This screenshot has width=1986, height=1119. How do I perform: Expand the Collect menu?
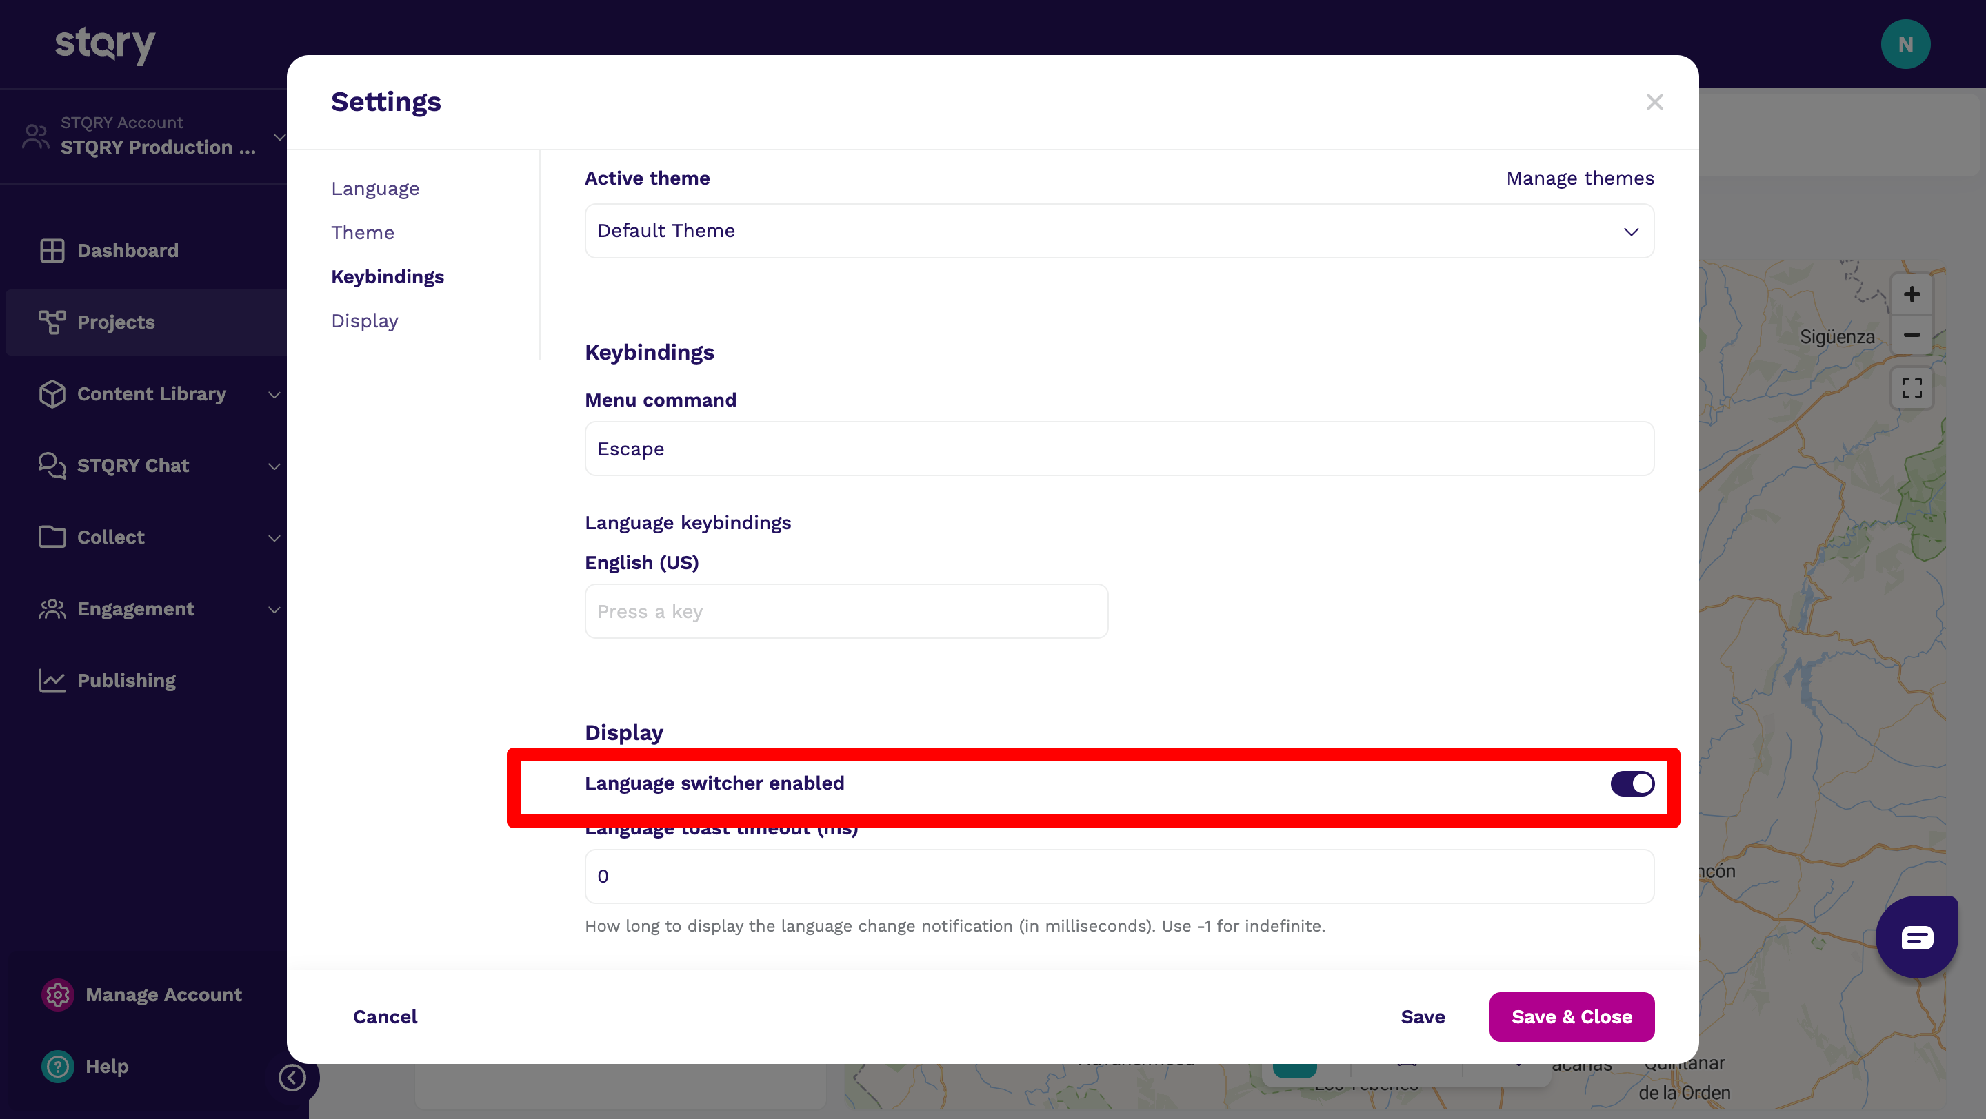click(x=274, y=537)
